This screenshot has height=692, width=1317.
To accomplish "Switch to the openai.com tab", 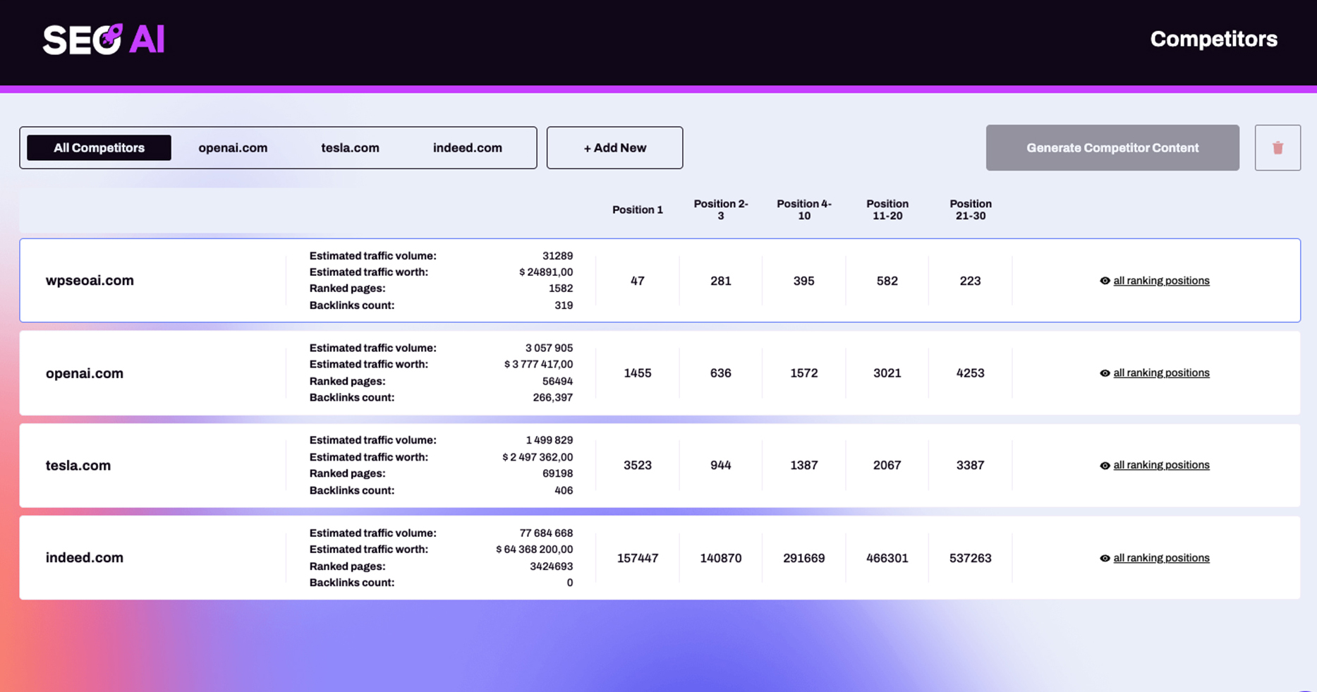I will 233,147.
